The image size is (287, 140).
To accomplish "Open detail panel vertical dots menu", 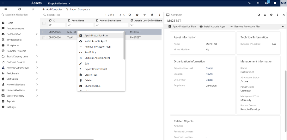I will (278, 15).
